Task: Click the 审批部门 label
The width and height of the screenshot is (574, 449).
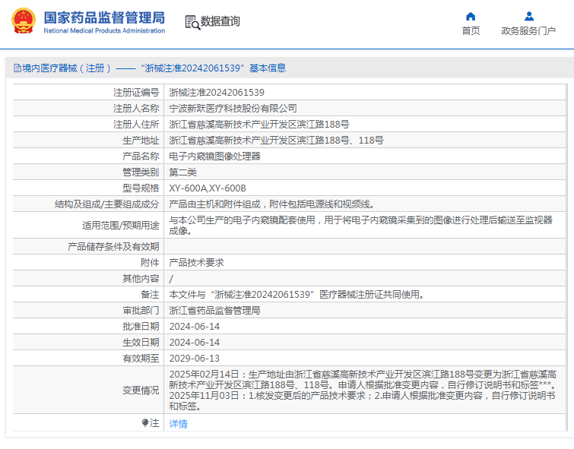Action: tap(141, 311)
